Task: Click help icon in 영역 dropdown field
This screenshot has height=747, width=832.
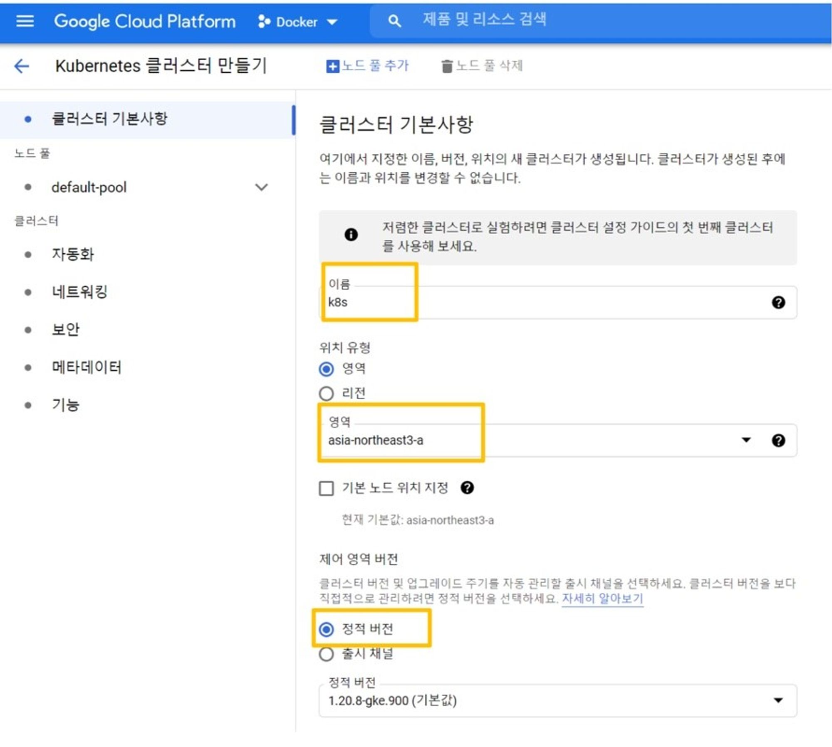Action: 778,440
